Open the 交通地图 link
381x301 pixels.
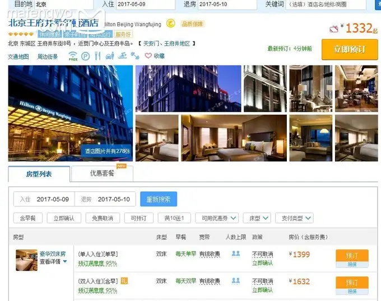tap(18, 57)
